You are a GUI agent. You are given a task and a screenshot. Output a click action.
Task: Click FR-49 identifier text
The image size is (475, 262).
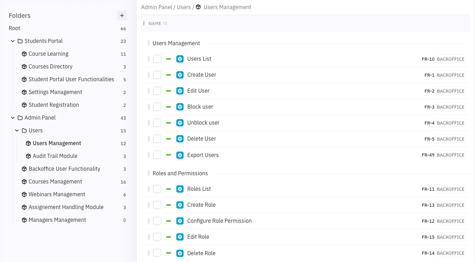click(428, 155)
